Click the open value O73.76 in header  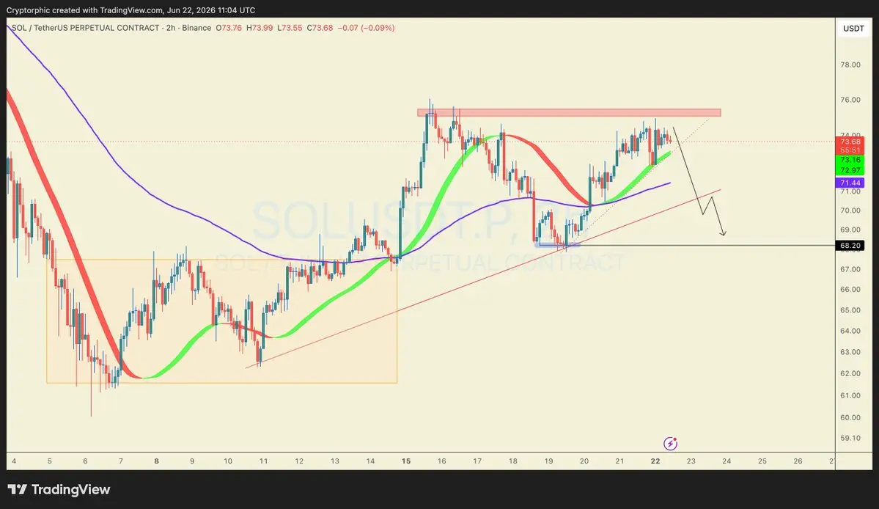(229, 27)
